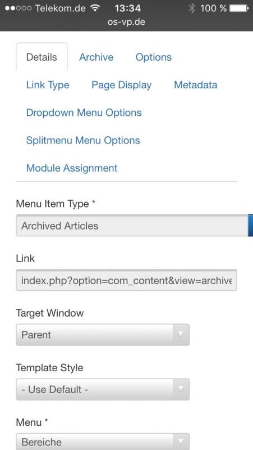Open the Link Type tab
This screenshot has width=253, height=450.
pyautogui.click(x=48, y=85)
